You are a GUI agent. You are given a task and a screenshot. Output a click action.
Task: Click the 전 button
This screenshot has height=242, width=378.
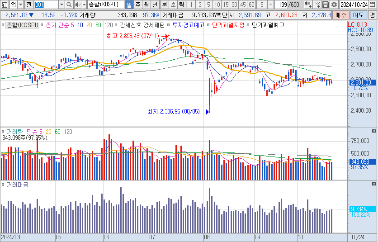[x=29, y=5]
